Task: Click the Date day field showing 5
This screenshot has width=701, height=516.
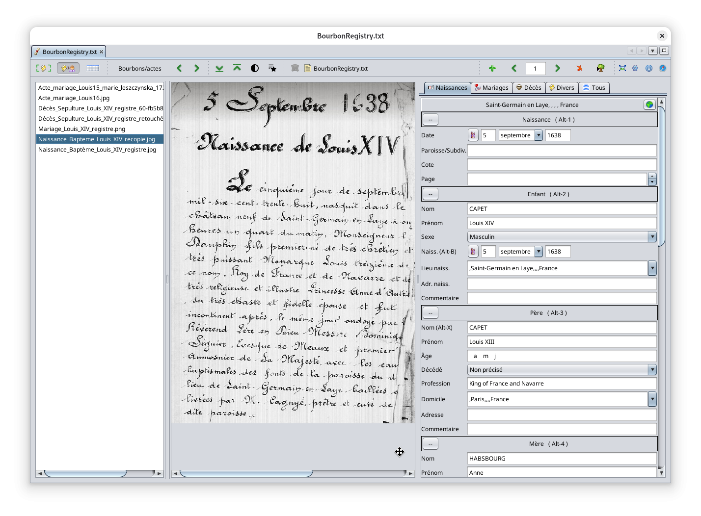Action: [x=488, y=135]
